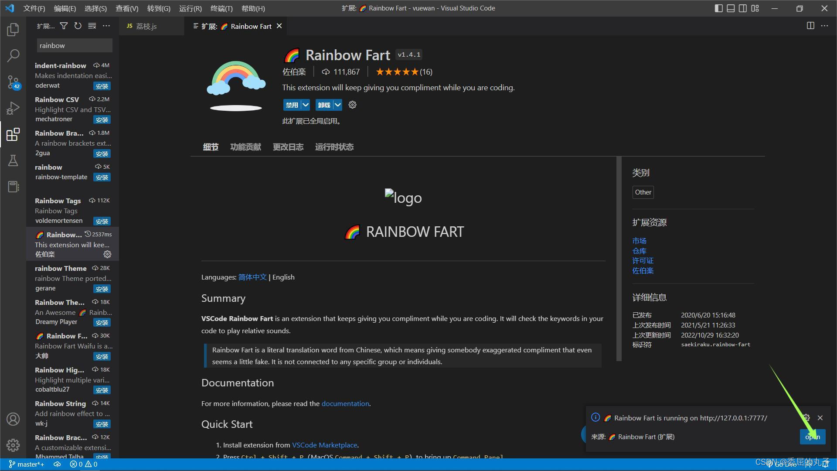
Task: Open the Search view icon
Action: [13, 55]
